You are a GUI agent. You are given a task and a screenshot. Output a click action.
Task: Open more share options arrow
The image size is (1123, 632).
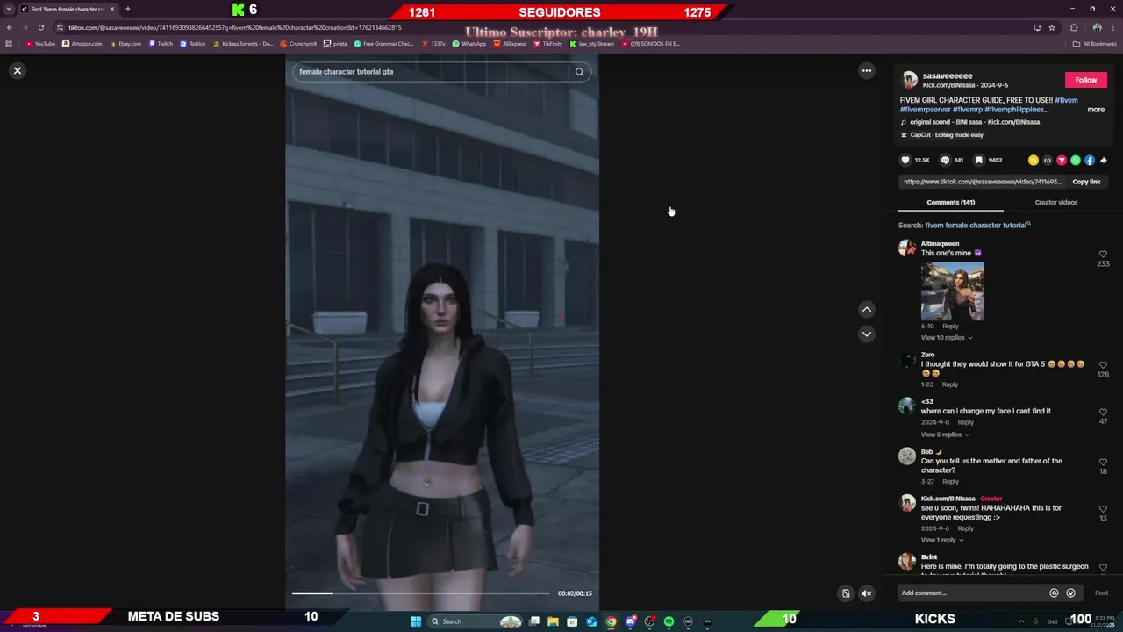1104,160
